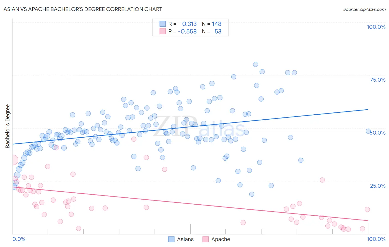Click the 75.0% y-axis label
Viewport: 389px width, 247px height.
tap(378, 80)
